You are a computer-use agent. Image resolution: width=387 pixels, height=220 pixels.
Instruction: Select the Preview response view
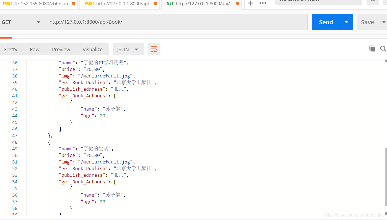point(61,49)
